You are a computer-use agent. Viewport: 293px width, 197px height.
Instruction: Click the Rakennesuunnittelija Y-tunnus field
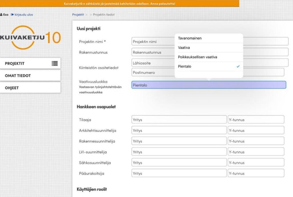click(256, 141)
